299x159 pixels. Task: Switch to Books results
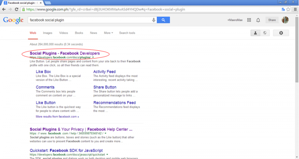(79, 33)
